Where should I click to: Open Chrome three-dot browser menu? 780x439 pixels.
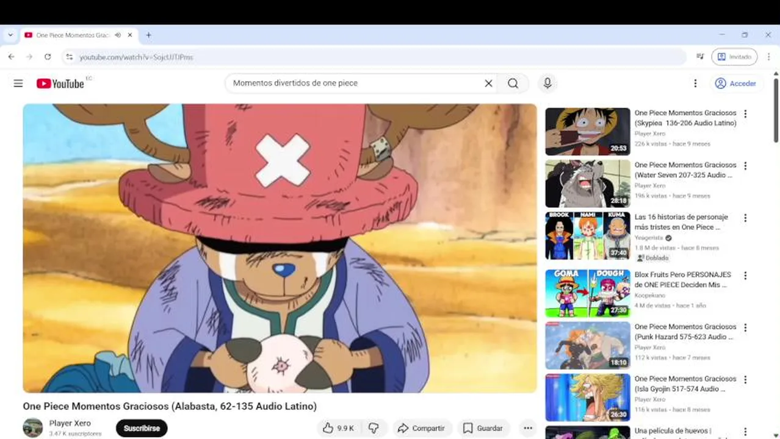pyautogui.click(x=768, y=57)
